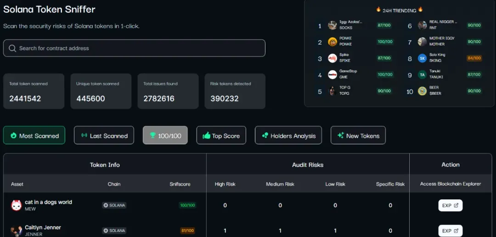Click the 100/100 score next to PONKE
496x237 pixels.
coord(385,42)
